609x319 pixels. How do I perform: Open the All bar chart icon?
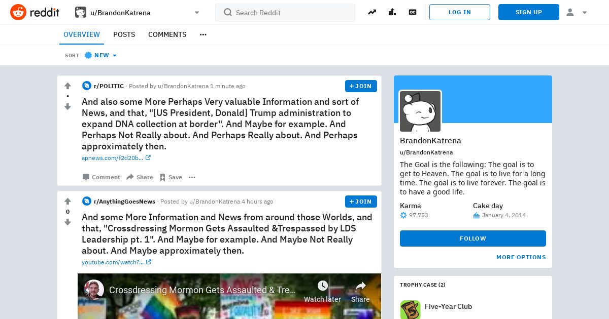[392, 12]
